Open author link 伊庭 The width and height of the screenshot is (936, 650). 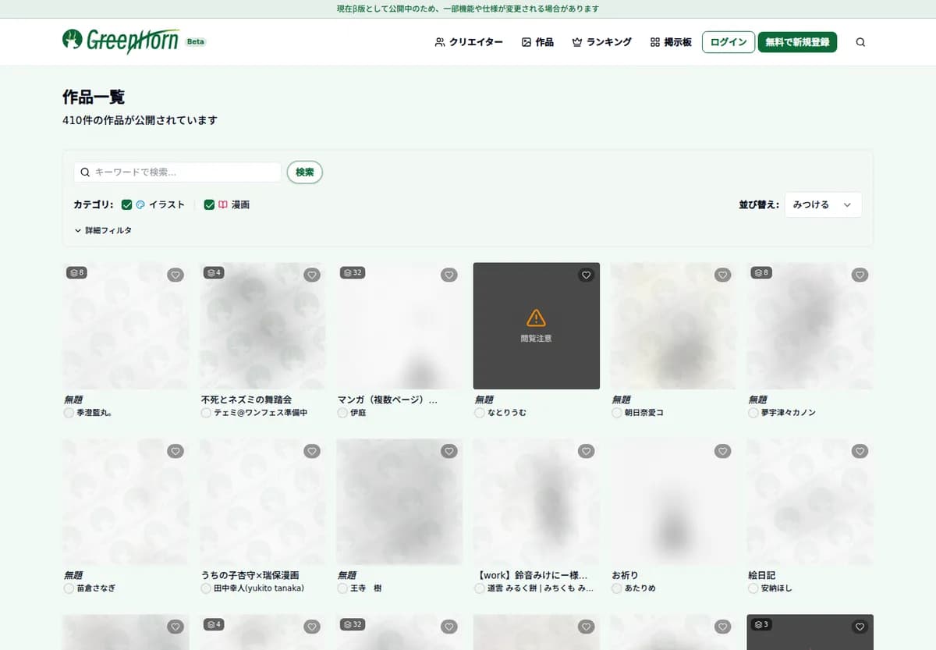click(x=358, y=413)
